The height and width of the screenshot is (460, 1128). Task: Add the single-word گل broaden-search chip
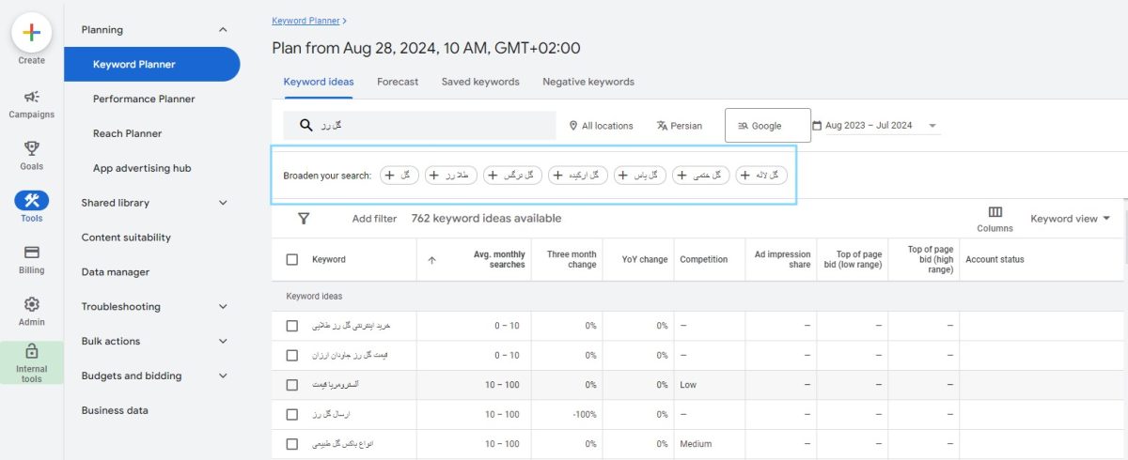[x=399, y=175]
